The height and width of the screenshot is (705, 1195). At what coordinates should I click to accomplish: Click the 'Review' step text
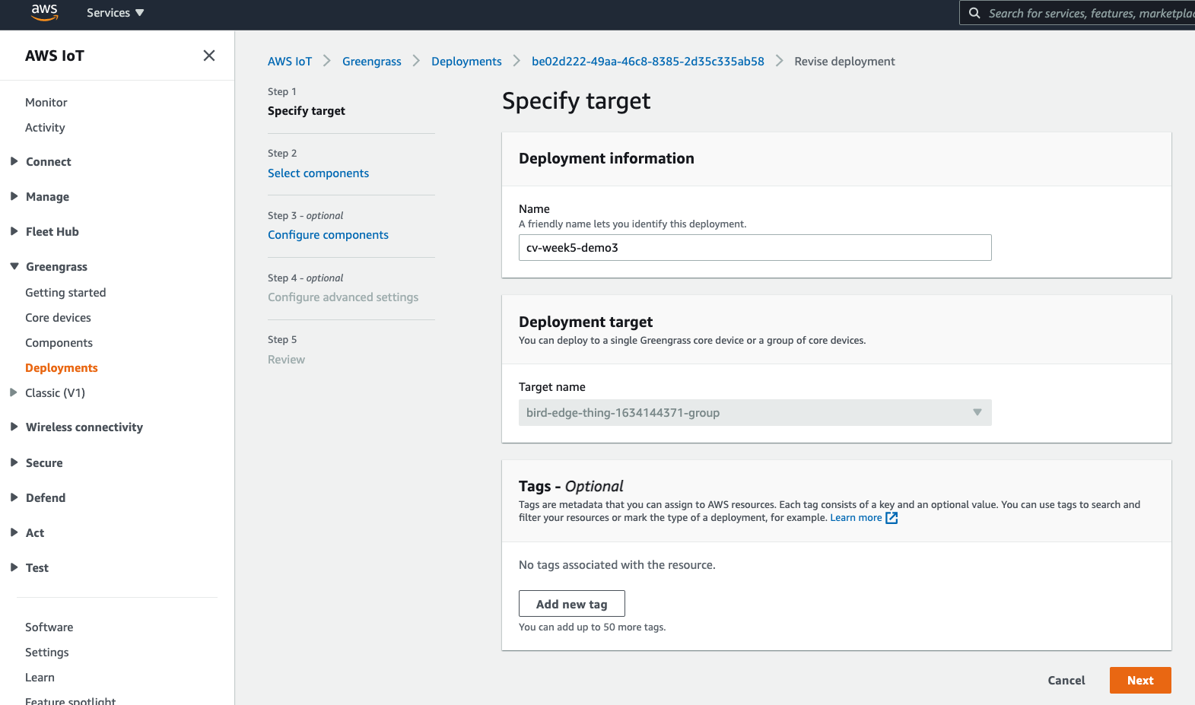[x=286, y=360]
